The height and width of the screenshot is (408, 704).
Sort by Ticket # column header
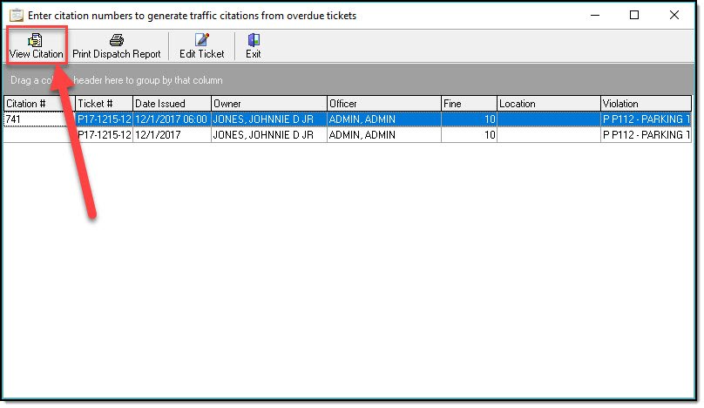[103, 104]
